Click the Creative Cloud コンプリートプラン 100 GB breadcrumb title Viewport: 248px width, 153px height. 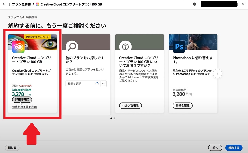71,4
